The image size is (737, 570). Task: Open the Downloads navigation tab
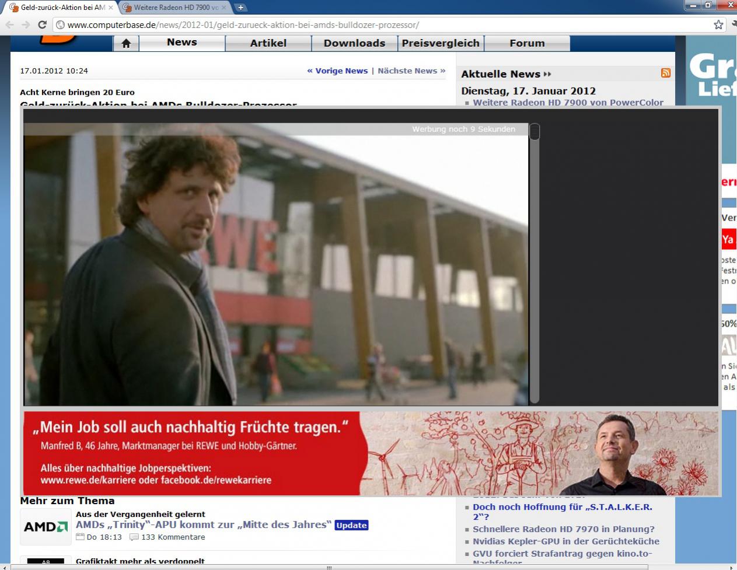354,43
